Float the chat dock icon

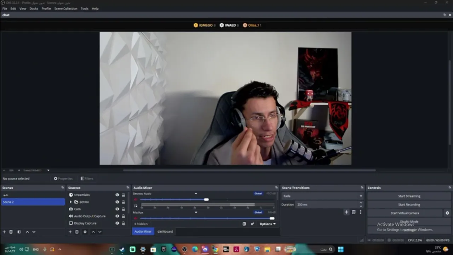click(x=445, y=15)
